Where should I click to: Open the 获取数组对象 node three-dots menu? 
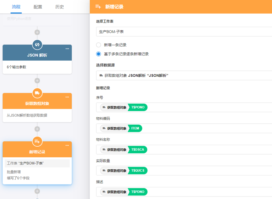(x=67, y=97)
